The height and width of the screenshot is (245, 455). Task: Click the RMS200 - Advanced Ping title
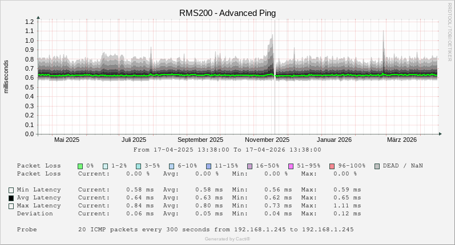pyautogui.click(x=227, y=13)
